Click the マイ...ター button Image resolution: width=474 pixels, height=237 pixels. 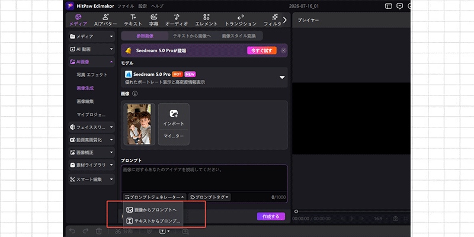tap(174, 136)
